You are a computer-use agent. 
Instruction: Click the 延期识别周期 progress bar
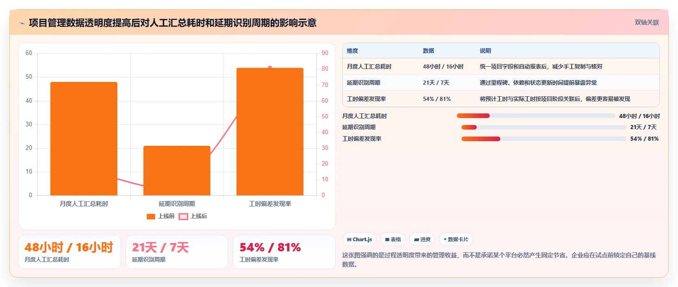pyautogui.click(x=544, y=127)
